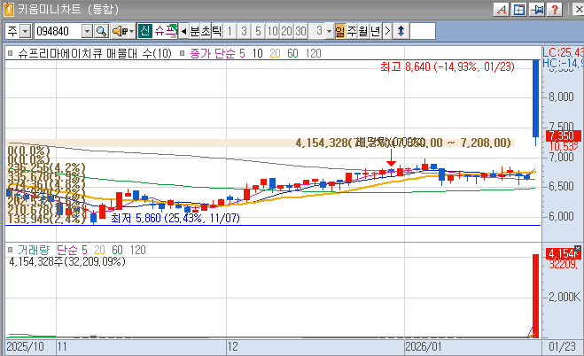584x356 pixels.
Task: Click period button 30
Action: click(300, 31)
